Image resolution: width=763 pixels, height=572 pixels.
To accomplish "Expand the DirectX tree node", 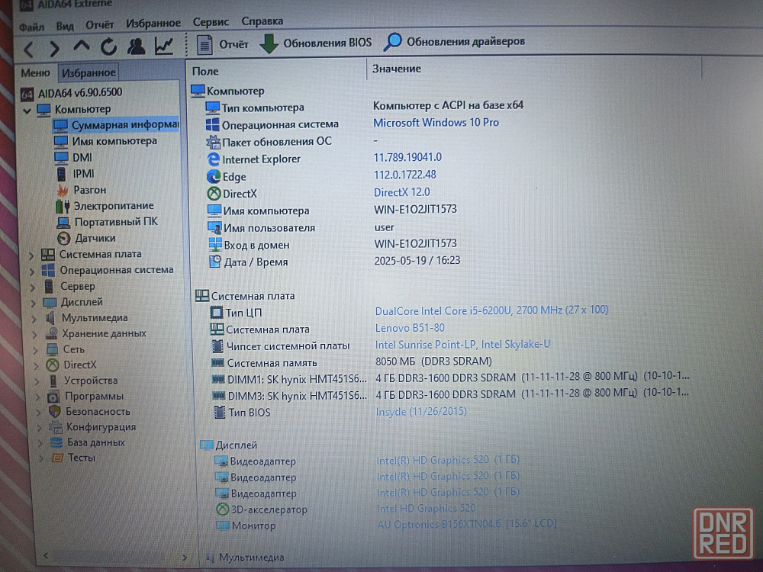I will pyautogui.click(x=37, y=366).
